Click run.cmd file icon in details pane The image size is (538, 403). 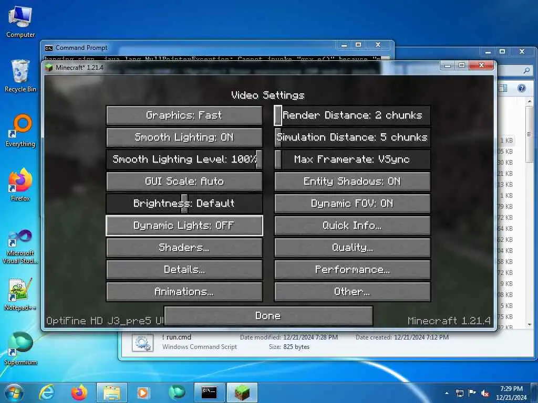coord(143,342)
